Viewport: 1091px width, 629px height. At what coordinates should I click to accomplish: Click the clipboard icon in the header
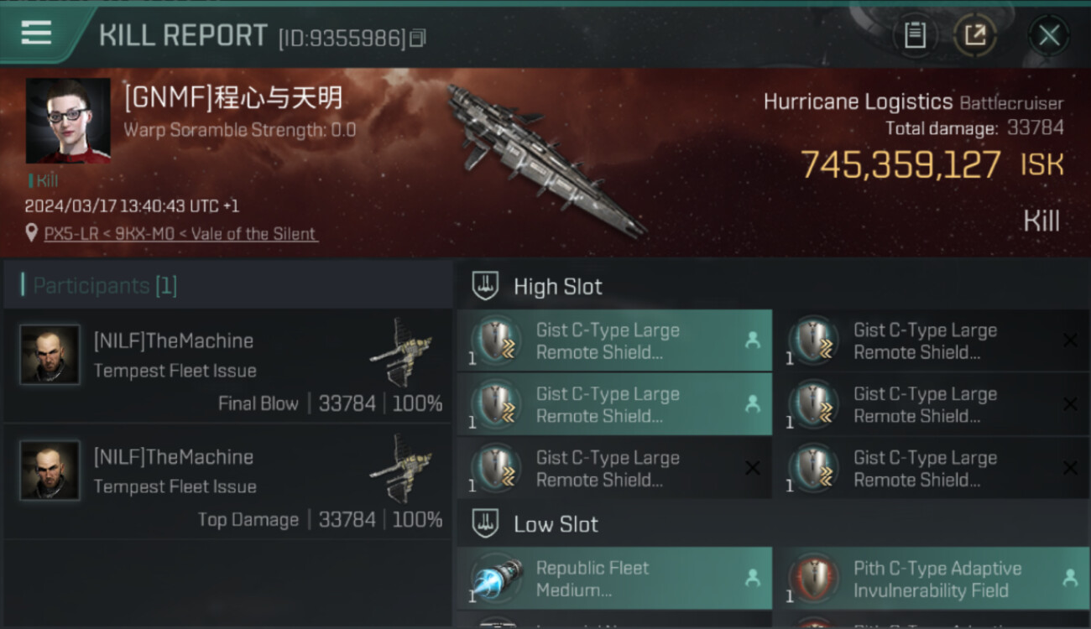(x=915, y=35)
